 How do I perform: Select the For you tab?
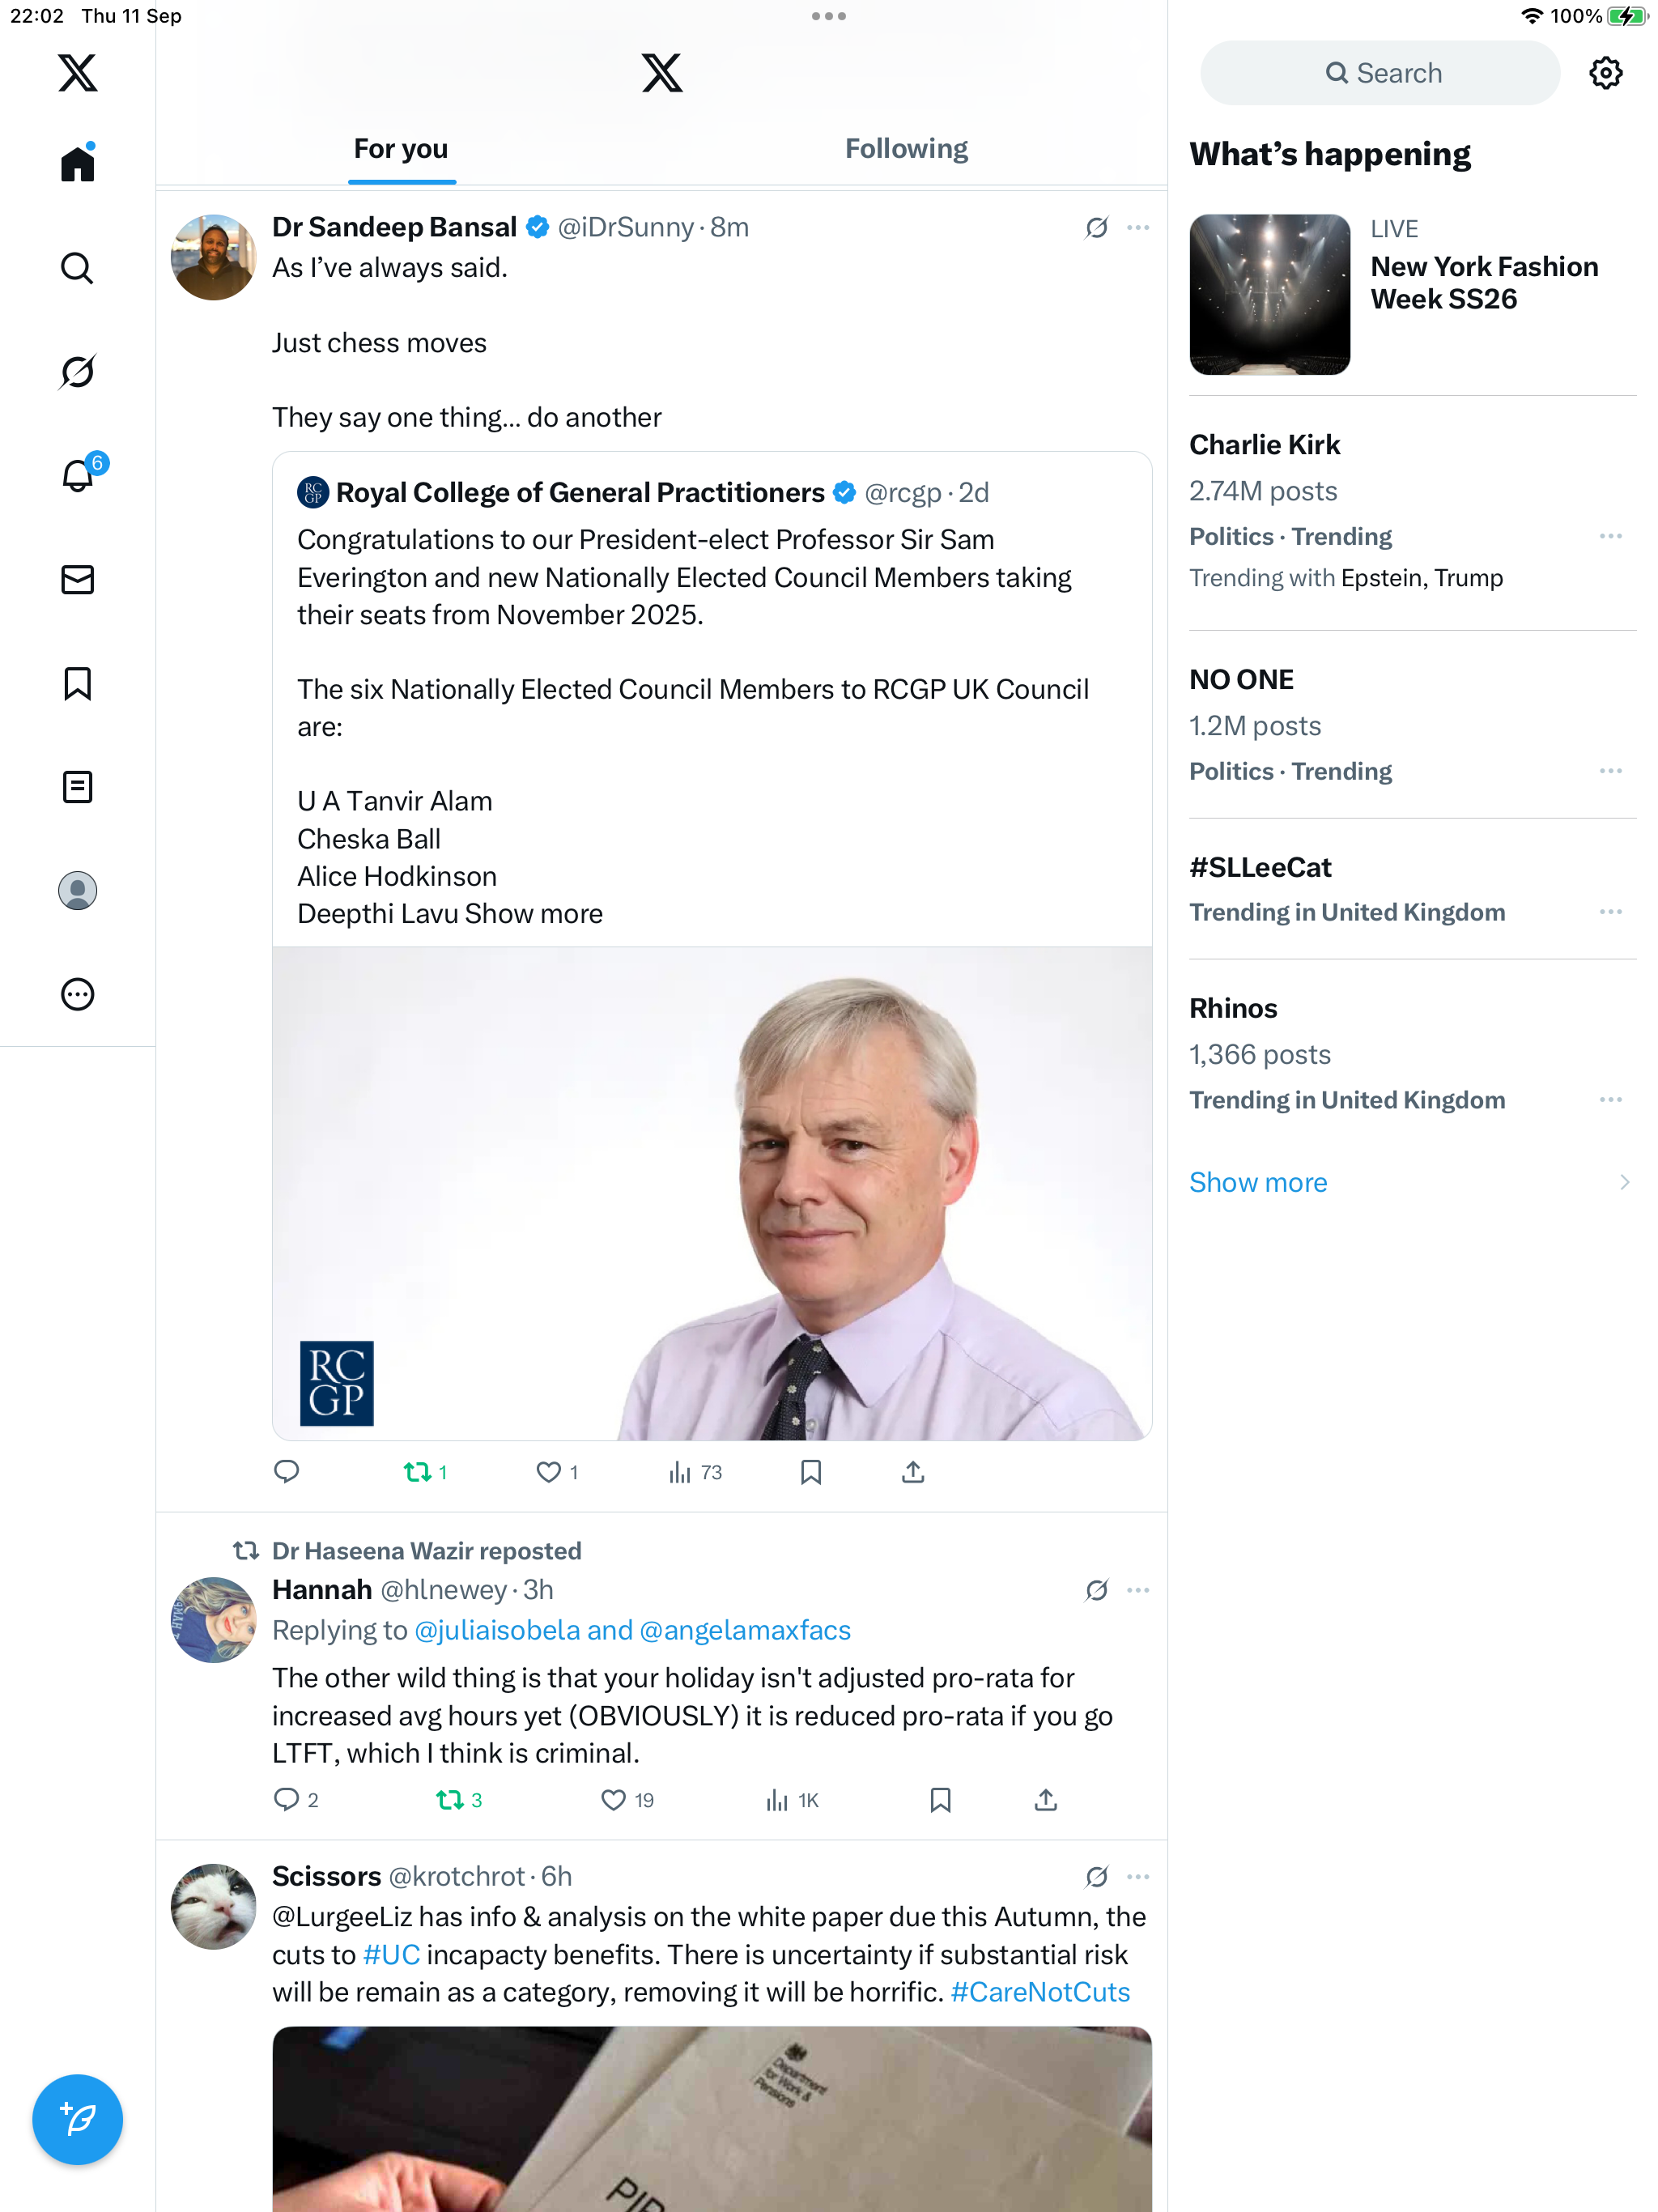click(x=401, y=149)
